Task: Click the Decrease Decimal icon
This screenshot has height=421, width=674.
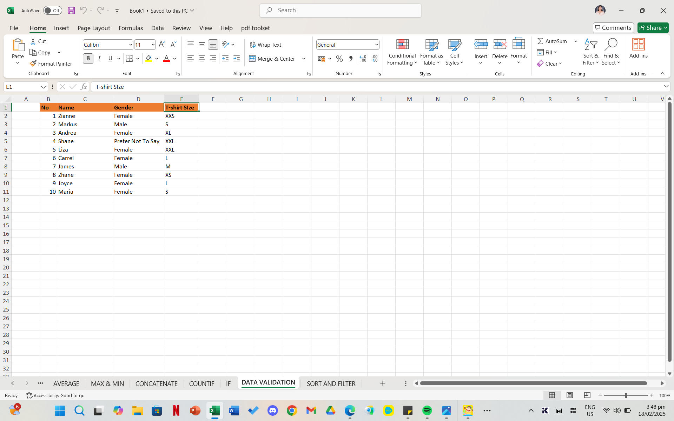Action: [375, 59]
